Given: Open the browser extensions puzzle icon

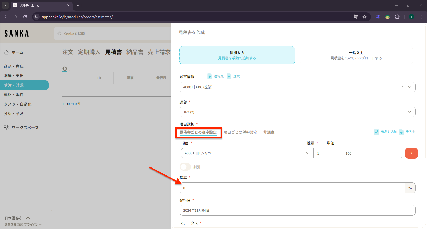Looking at the screenshot, I should [x=397, y=17].
